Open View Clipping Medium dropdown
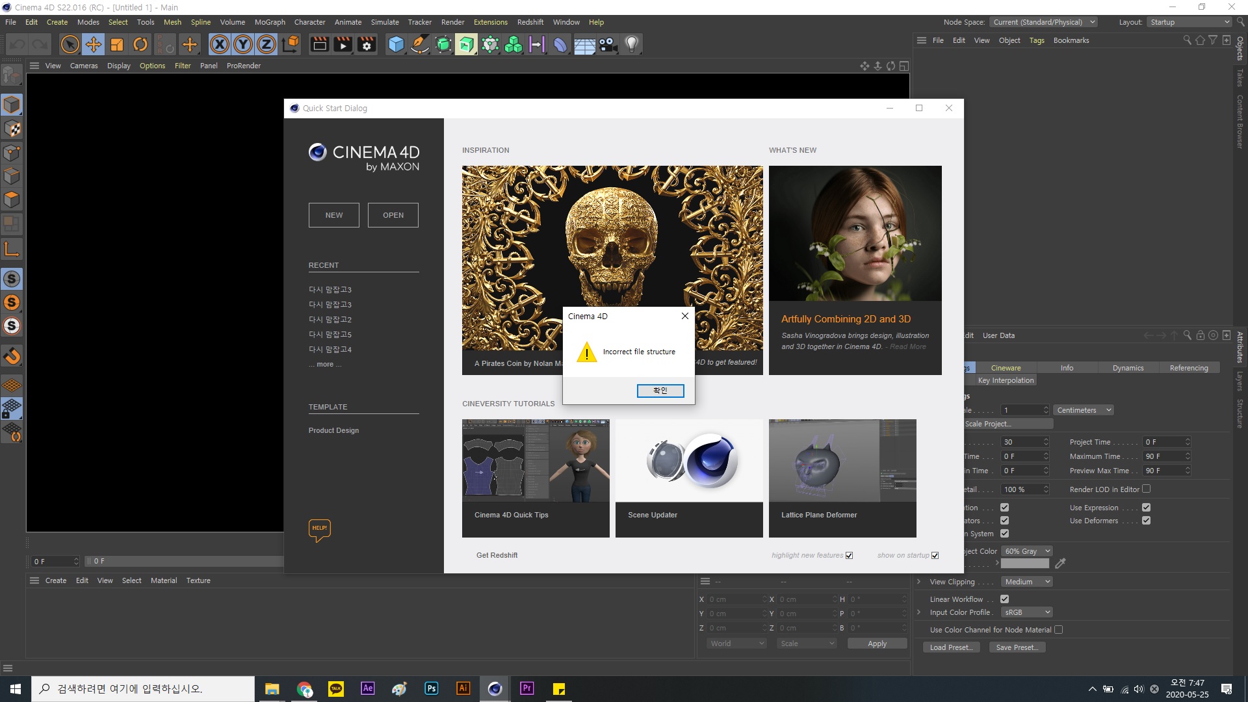The width and height of the screenshot is (1248, 702). (1026, 582)
